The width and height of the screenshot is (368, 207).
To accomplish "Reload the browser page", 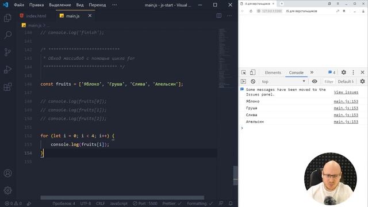I will 251,11.
